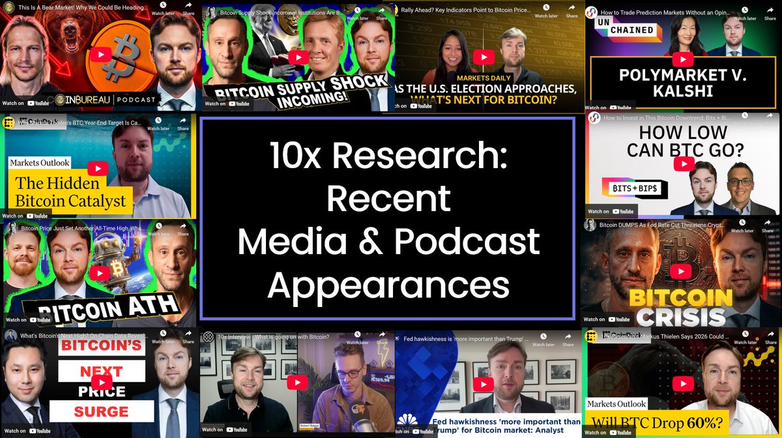Play "The Hidden Bitcoin Catalyst" video
Image resolution: width=782 pixels, height=438 pixels.
click(98, 168)
